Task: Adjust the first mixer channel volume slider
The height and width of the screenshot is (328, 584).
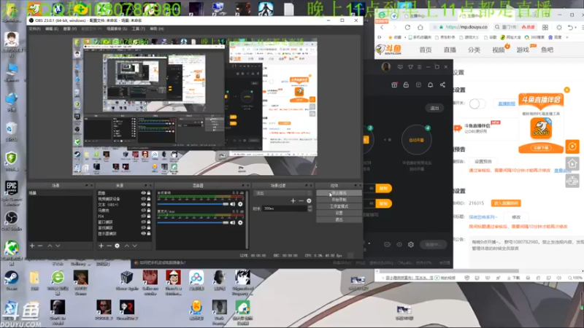Action: point(193,204)
